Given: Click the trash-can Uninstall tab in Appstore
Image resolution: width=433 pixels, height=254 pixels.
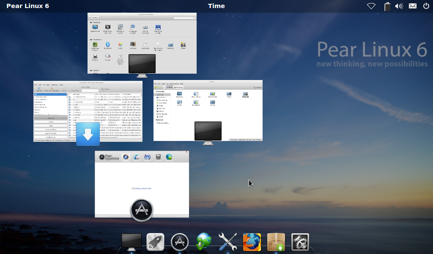Looking at the screenshot, I should point(158,157).
